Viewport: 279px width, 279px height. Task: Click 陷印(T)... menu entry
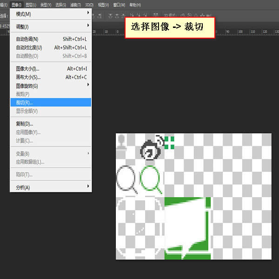pos(51,174)
